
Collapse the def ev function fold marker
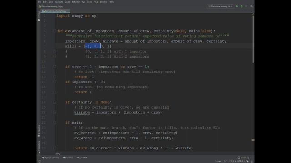click(55, 31)
